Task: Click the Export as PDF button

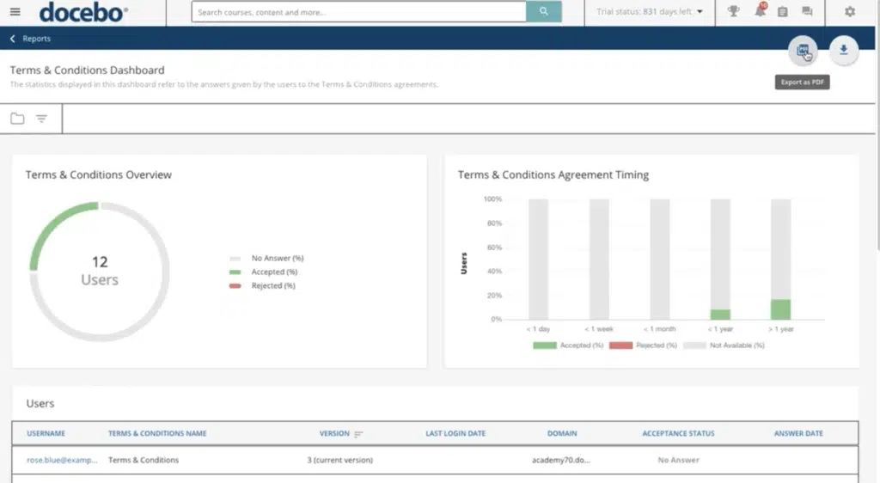Action: (803, 51)
